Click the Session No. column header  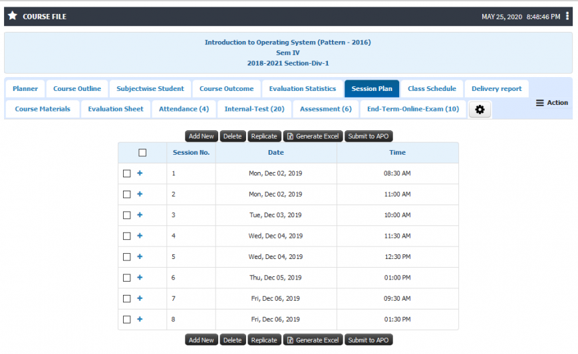(x=191, y=153)
